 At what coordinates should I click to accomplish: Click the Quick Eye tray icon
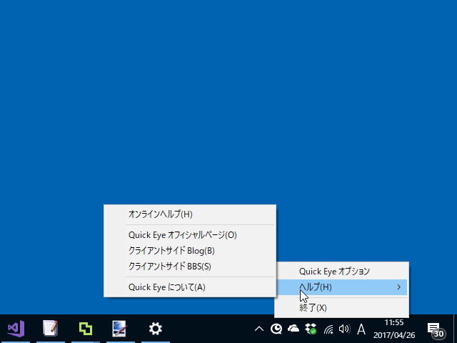tap(276, 329)
